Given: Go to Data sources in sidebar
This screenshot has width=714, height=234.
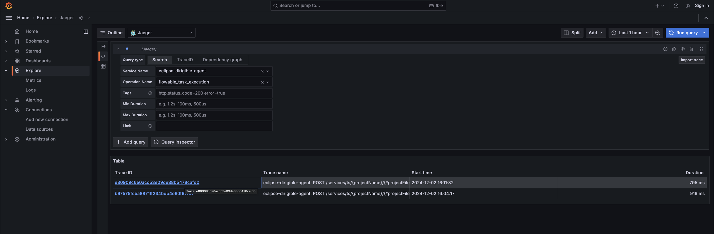Looking at the screenshot, I should pos(39,129).
